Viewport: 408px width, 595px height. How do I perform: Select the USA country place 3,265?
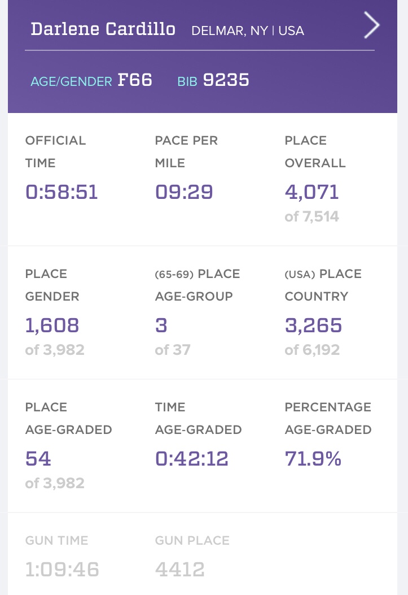click(313, 325)
